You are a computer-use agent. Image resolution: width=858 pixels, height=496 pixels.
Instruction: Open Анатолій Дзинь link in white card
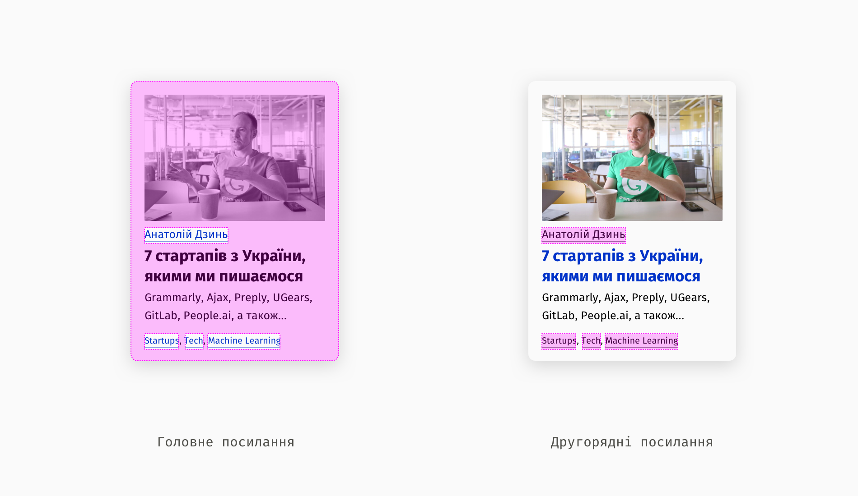tap(583, 235)
